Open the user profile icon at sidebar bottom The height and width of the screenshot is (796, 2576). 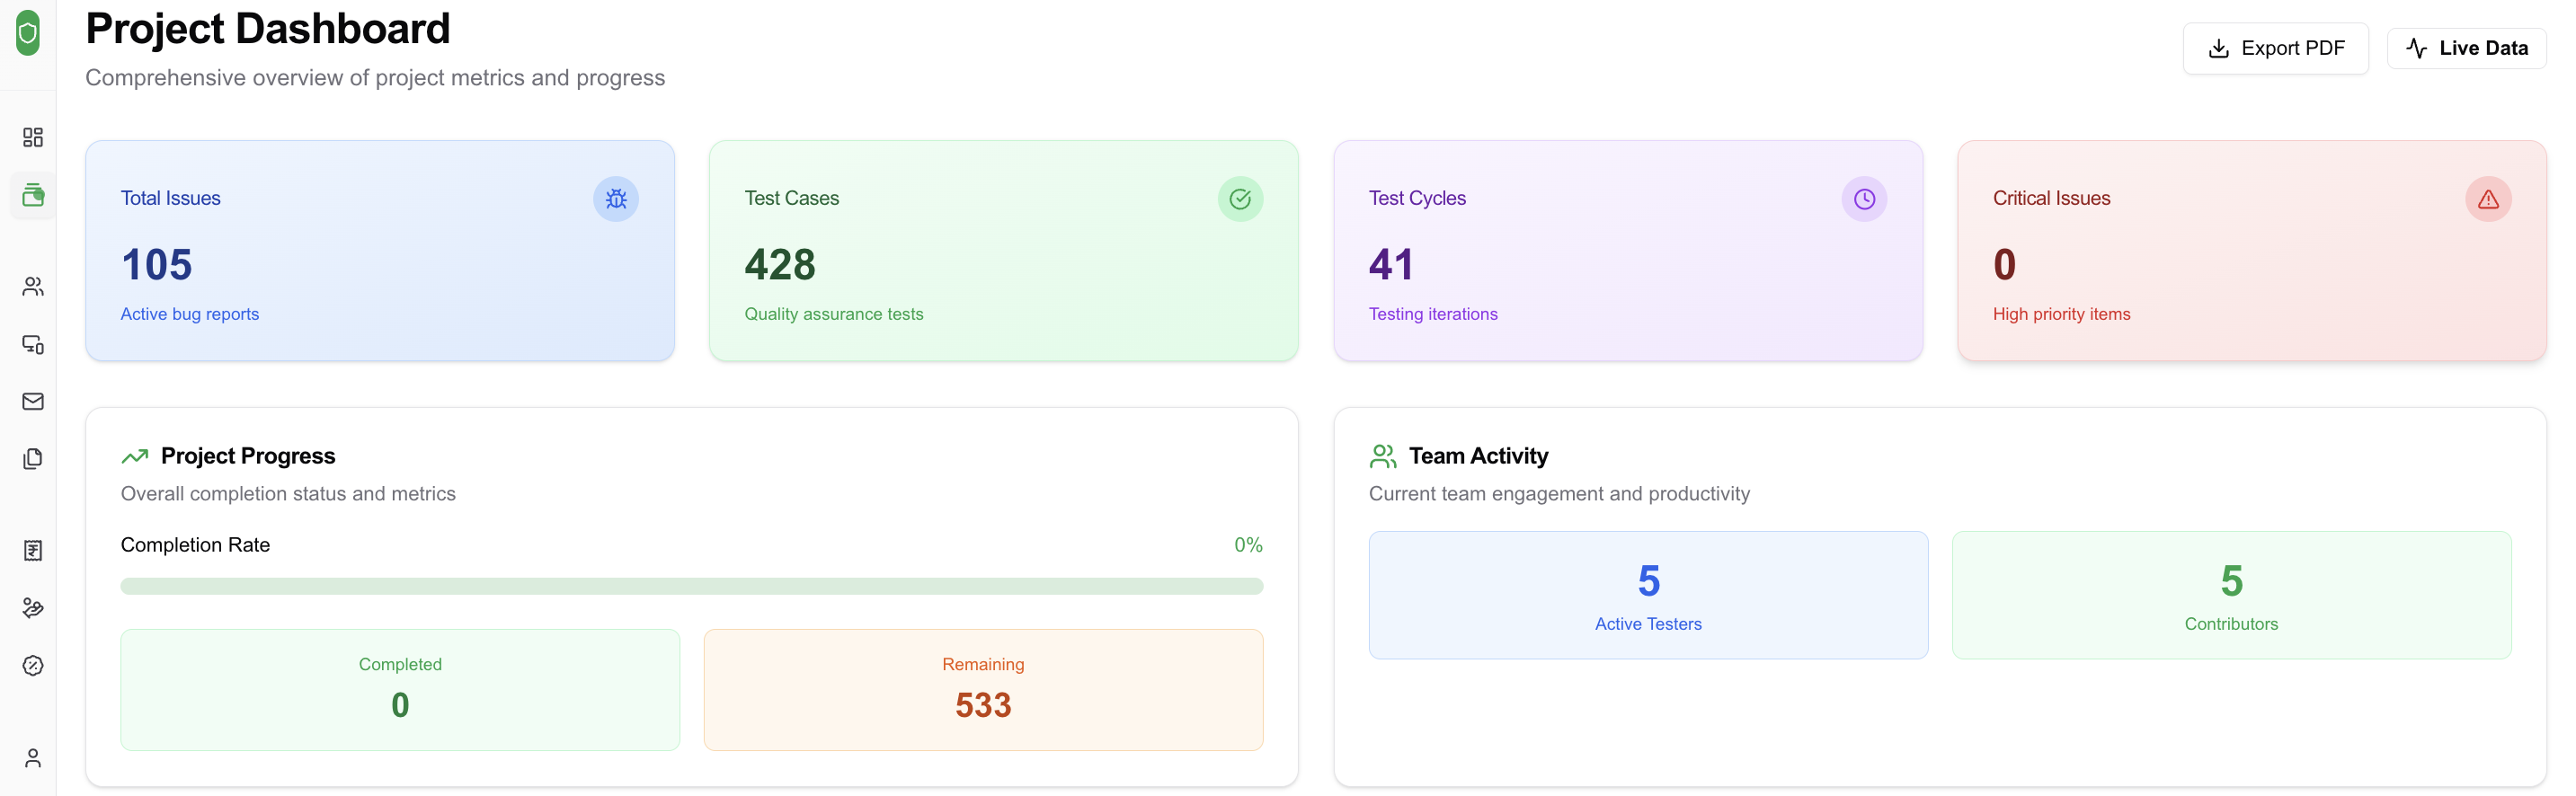pyautogui.click(x=33, y=758)
